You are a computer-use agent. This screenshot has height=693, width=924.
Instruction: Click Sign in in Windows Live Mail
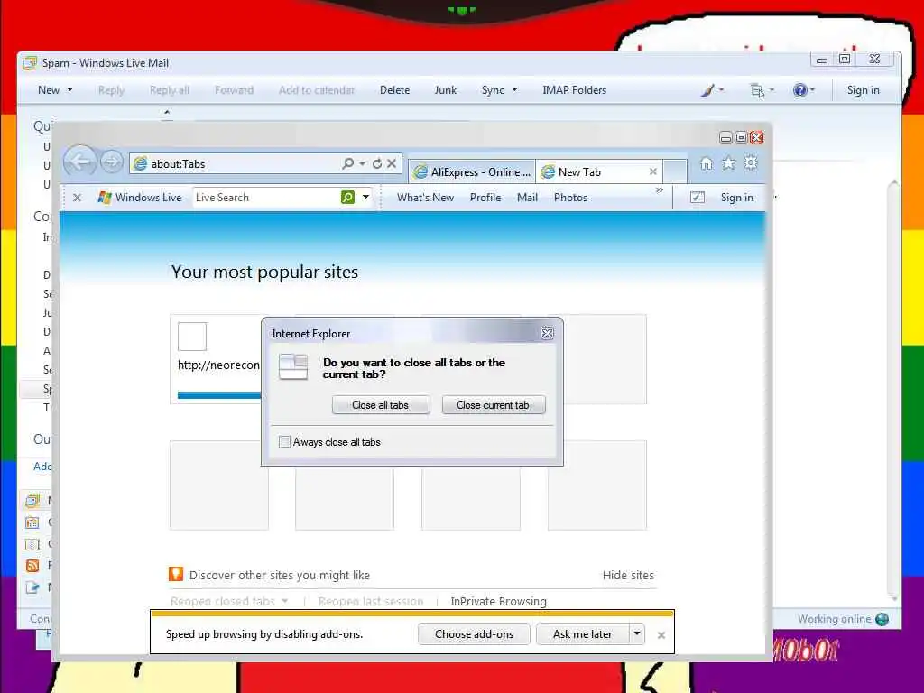coord(864,90)
